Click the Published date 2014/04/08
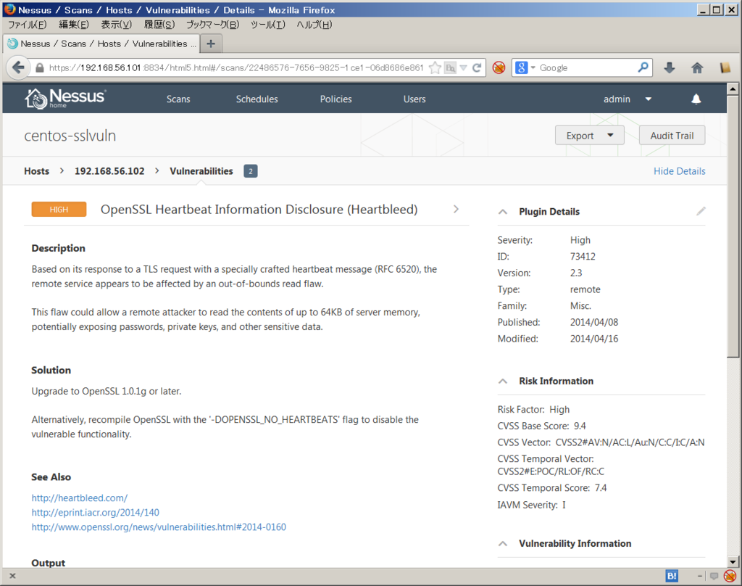 [x=594, y=322]
